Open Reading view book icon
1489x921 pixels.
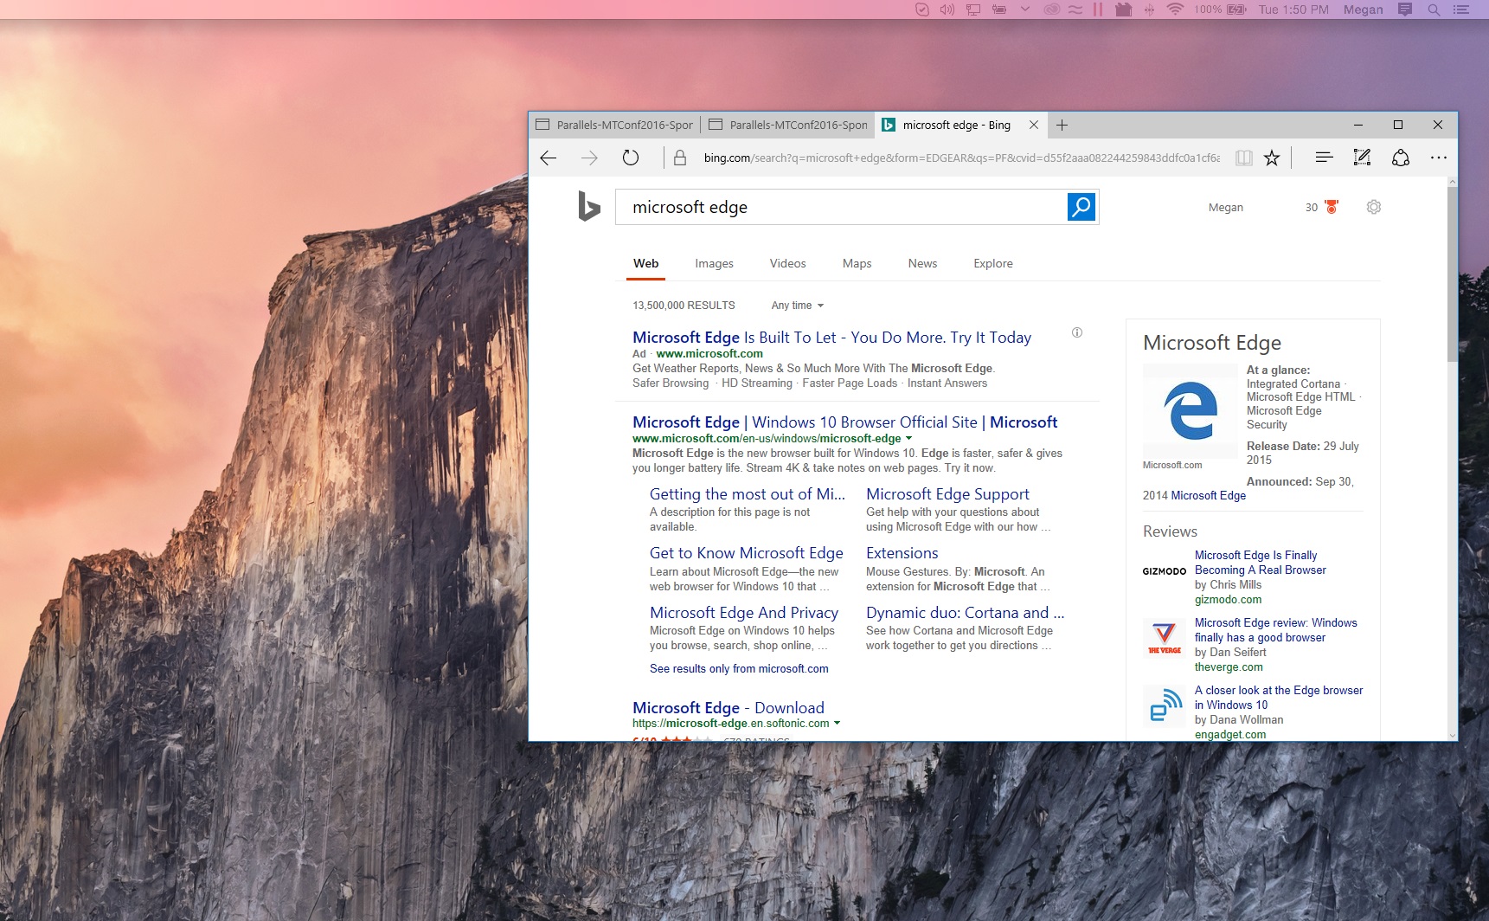[1243, 158]
